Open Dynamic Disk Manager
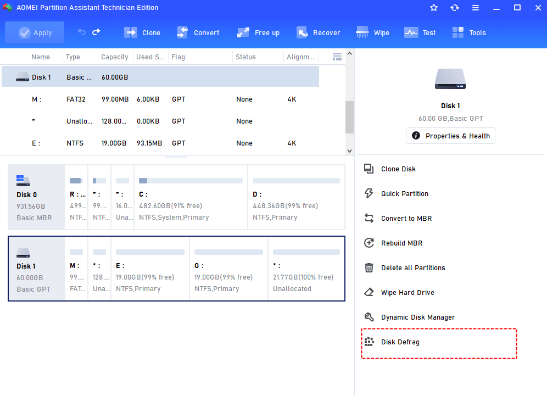Screen dimensions: 547x396 click(x=418, y=317)
